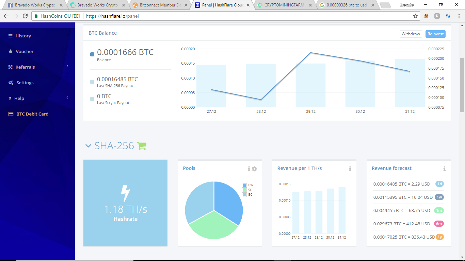
Task: Open History from the sidebar
Action: (23, 36)
